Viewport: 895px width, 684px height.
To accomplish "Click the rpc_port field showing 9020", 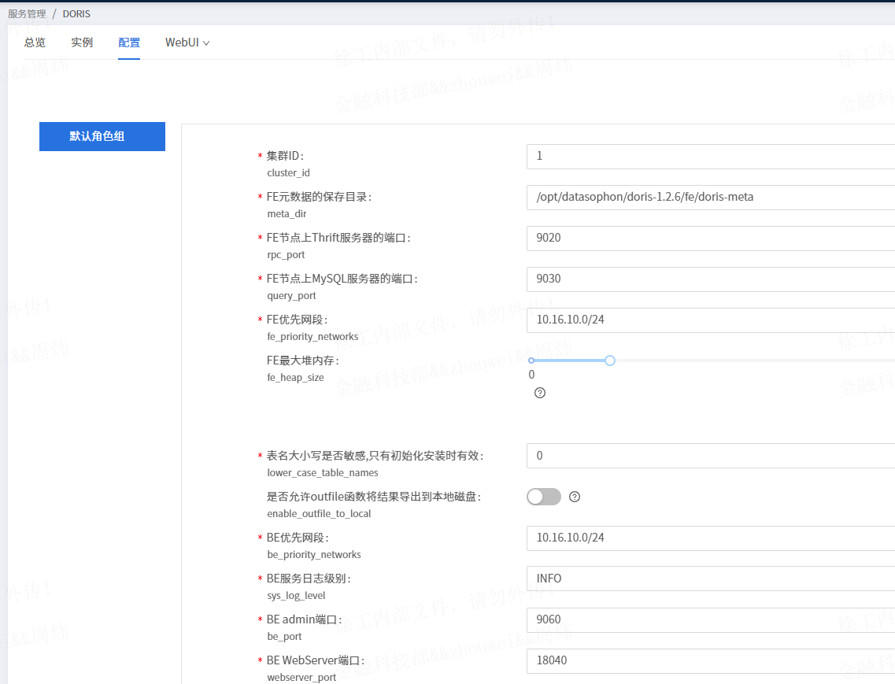I will pos(711,238).
